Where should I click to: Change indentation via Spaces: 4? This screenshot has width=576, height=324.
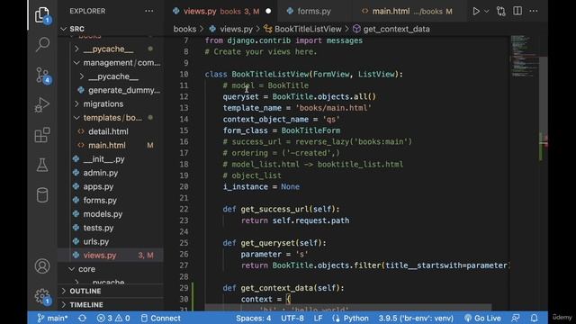(254, 318)
